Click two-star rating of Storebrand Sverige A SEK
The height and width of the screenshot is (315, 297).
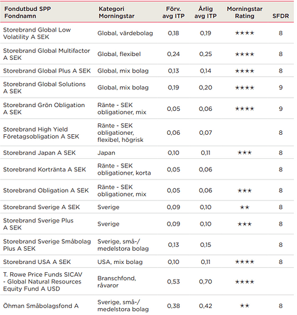pos(245,207)
